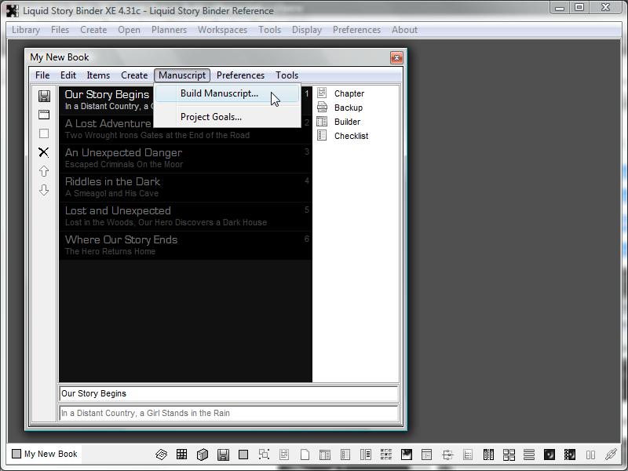Click the 'My New Book' taskbar button

45,454
